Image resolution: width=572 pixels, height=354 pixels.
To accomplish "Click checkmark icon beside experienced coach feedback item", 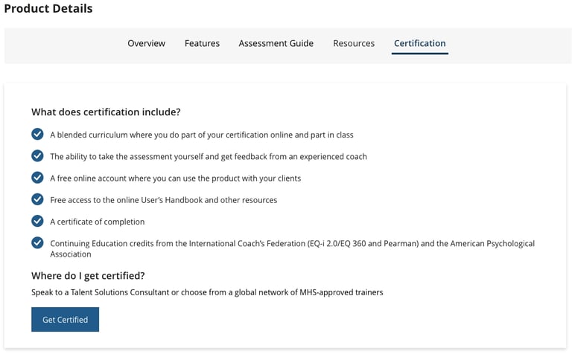I will pyautogui.click(x=37, y=156).
